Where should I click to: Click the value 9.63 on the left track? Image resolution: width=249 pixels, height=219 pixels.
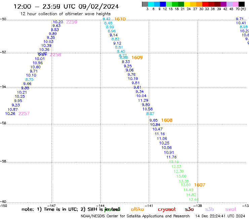tap(57, 26)
